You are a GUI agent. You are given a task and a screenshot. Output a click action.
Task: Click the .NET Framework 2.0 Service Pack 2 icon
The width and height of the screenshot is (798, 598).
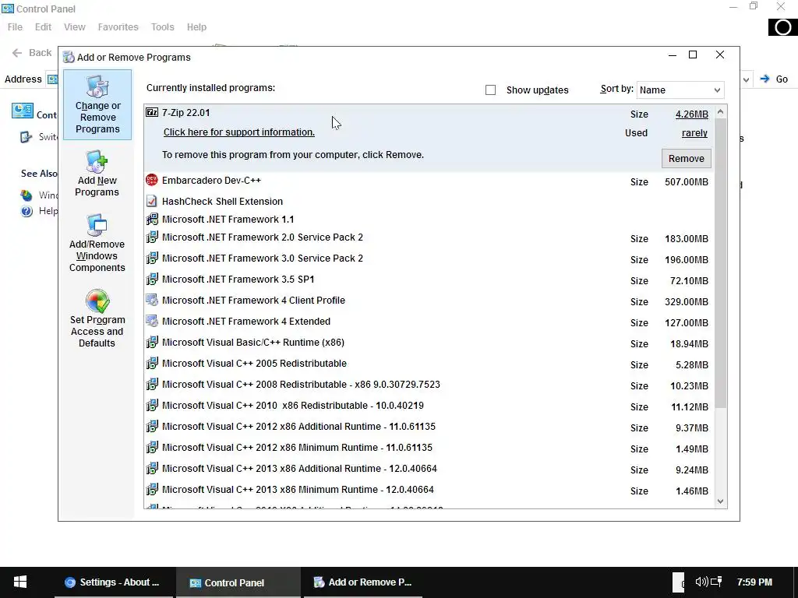pos(152,237)
